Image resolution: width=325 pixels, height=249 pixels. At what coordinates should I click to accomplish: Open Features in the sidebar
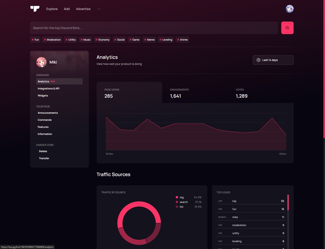coord(43,127)
